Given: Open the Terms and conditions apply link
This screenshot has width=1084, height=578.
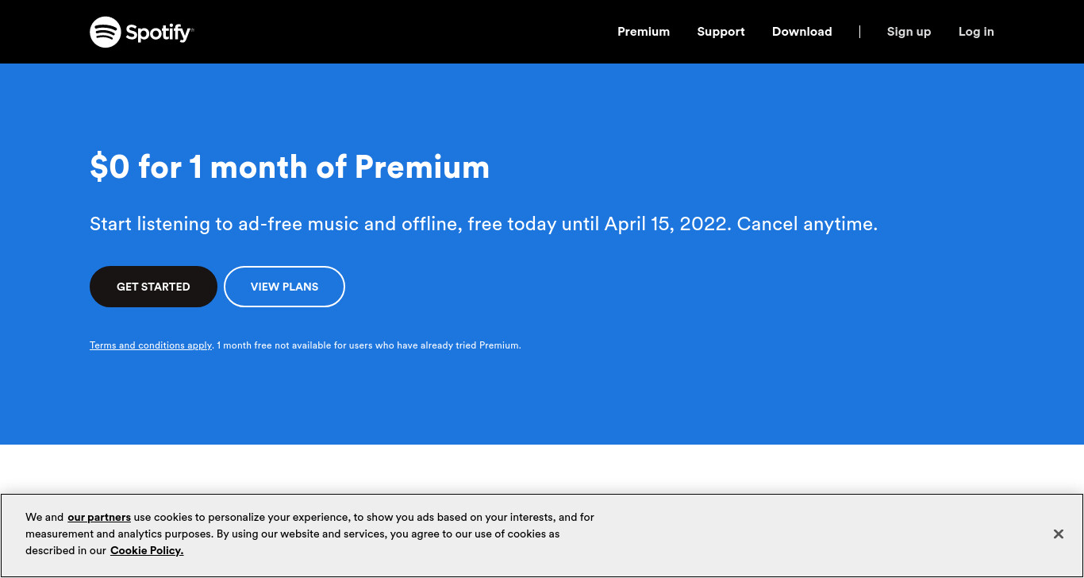Looking at the screenshot, I should pyautogui.click(x=151, y=345).
